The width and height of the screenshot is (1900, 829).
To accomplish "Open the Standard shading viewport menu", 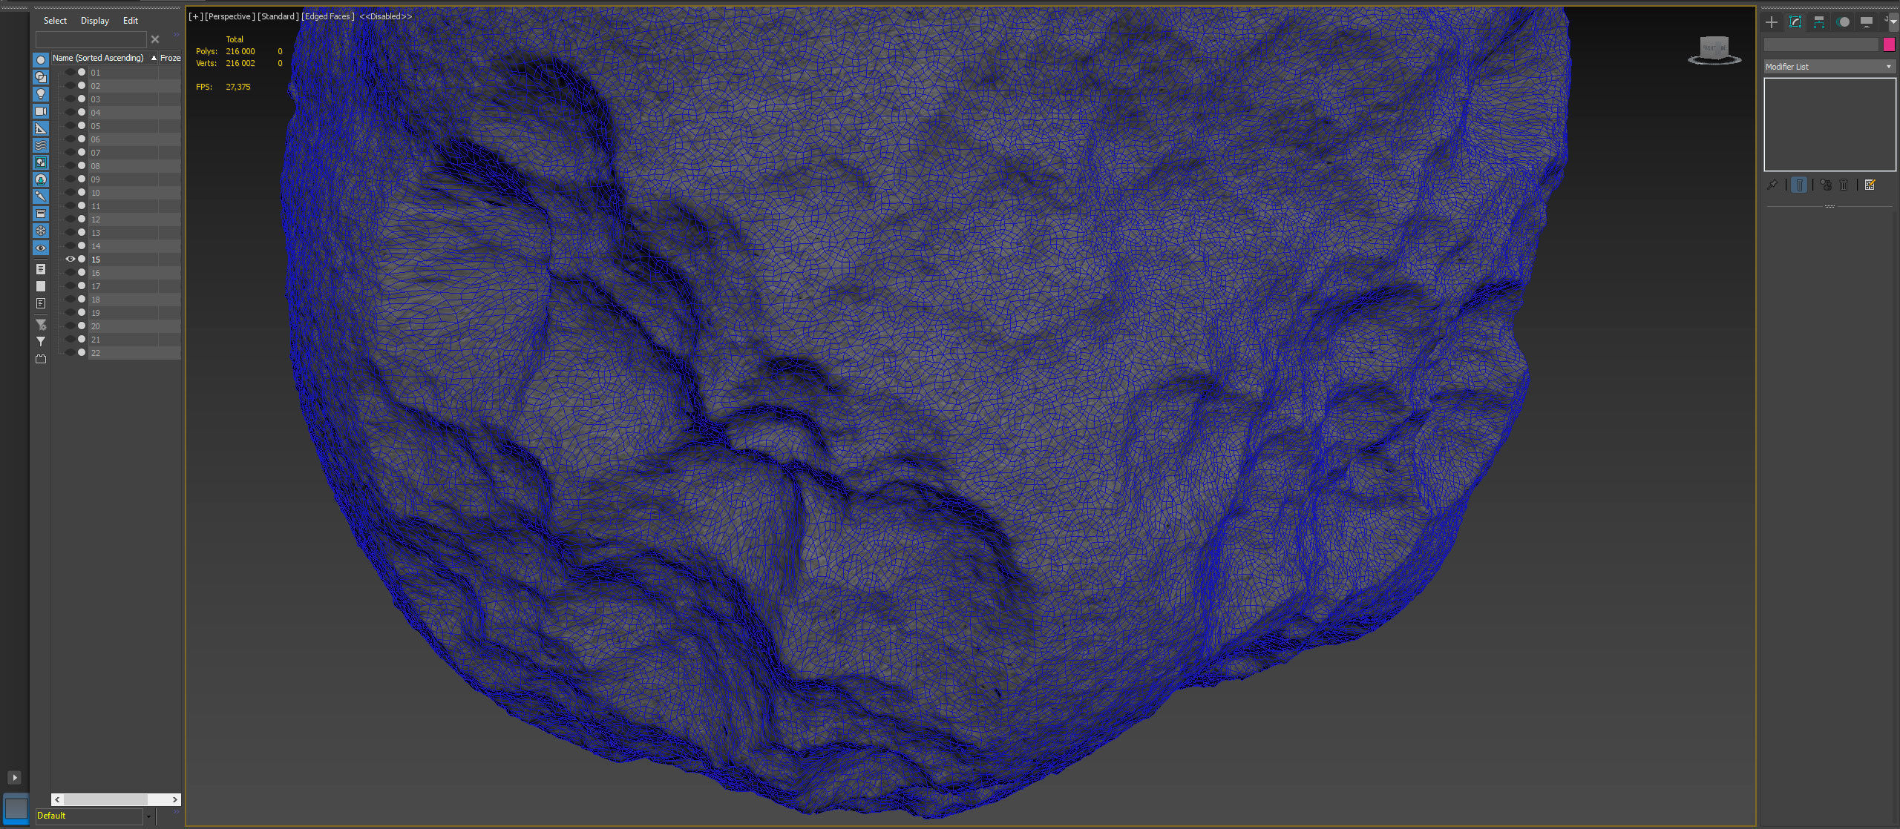I will (x=278, y=16).
